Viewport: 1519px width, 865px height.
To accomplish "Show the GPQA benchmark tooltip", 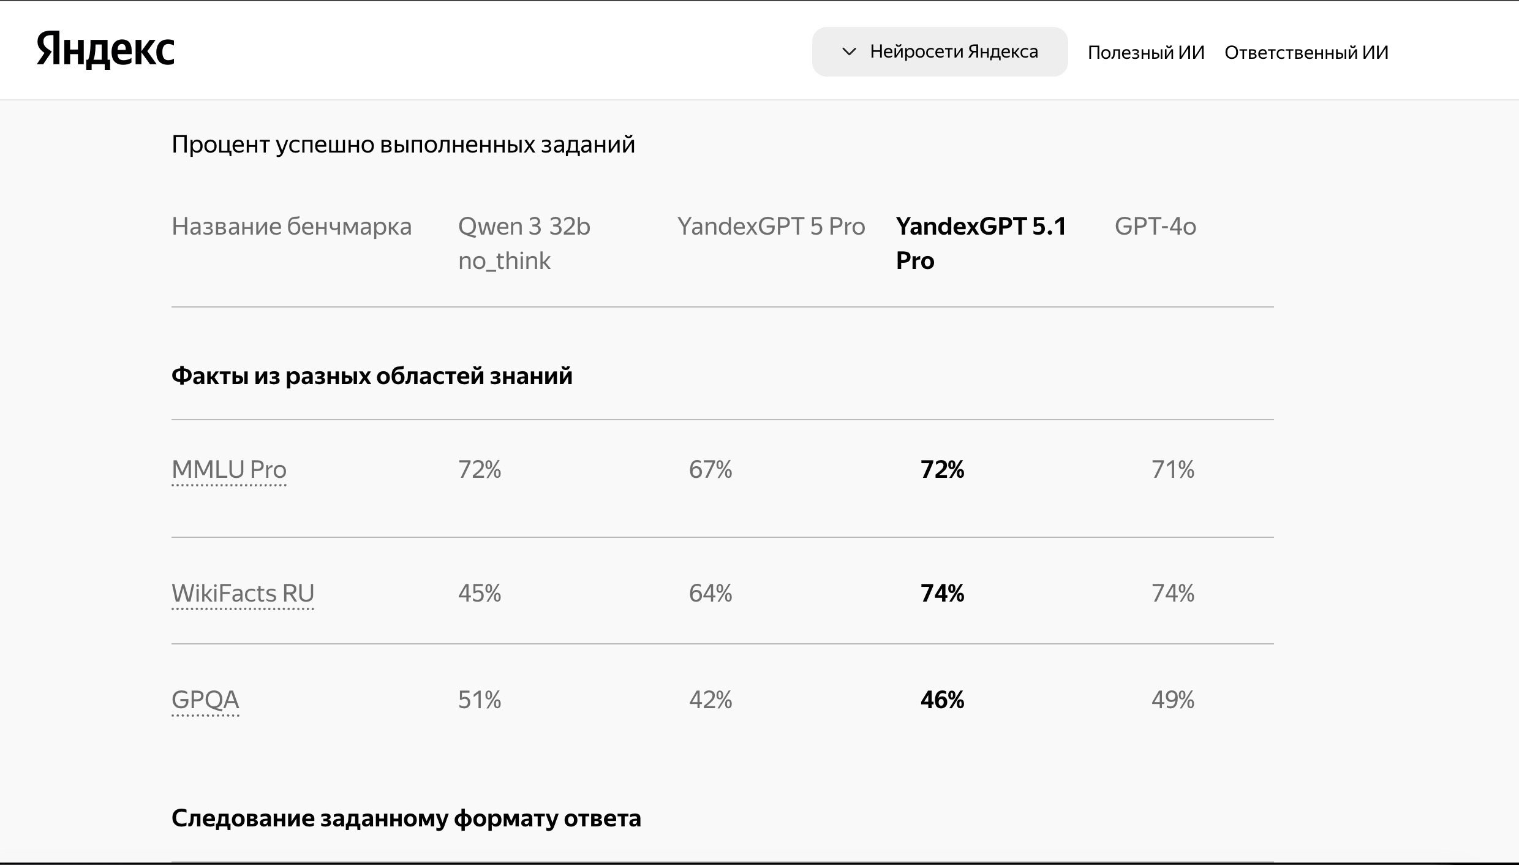I will pyautogui.click(x=205, y=700).
